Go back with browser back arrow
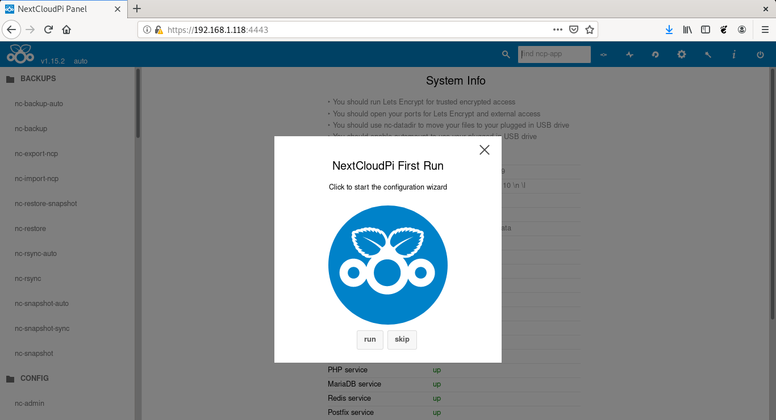Image resolution: width=776 pixels, height=420 pixels. click(11, 30)
